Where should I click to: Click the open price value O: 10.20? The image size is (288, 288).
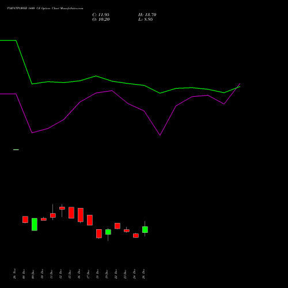click(x=101, y=20)
